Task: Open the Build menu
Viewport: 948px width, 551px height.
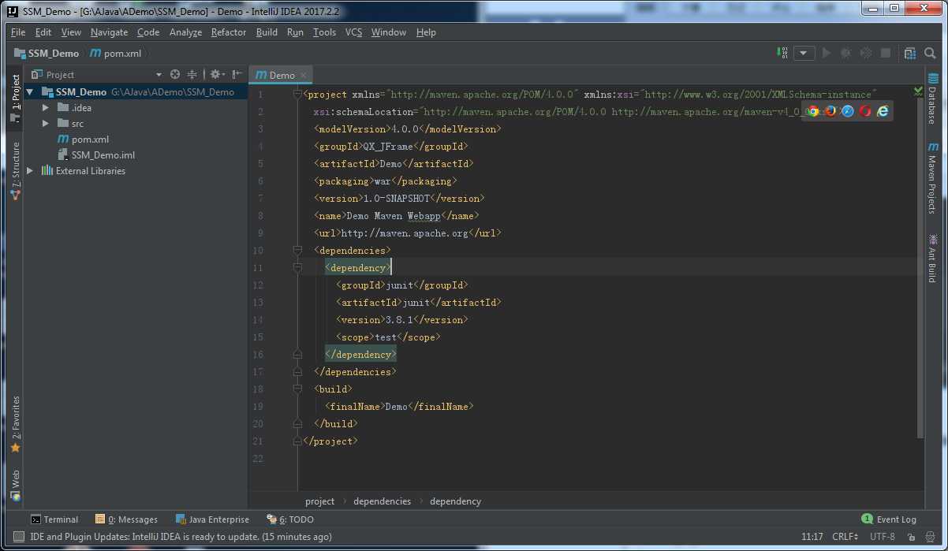Action: click(x=267, y=32)
